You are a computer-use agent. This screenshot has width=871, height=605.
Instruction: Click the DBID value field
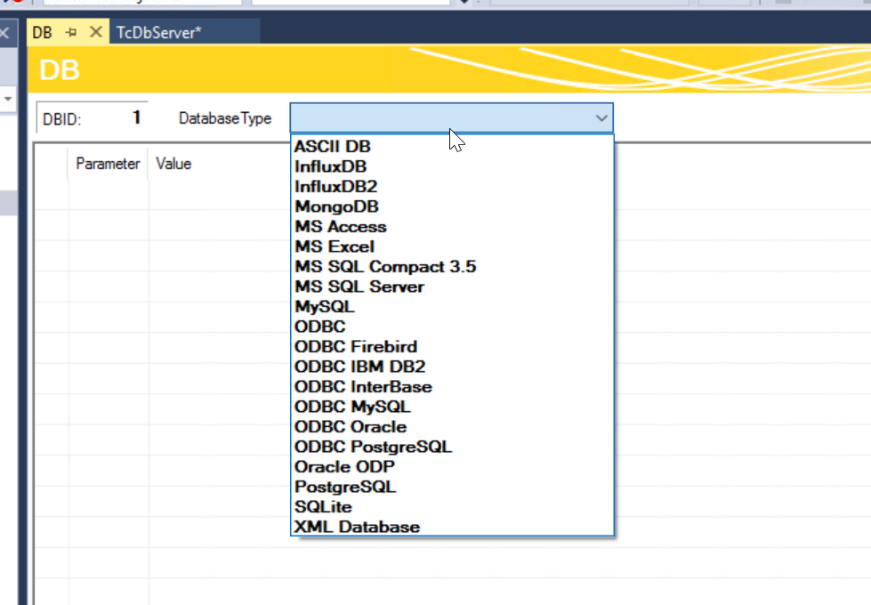(93, 117)
